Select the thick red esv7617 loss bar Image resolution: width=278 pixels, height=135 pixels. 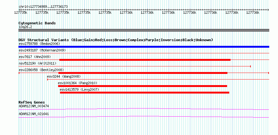[x=145, y=60]
